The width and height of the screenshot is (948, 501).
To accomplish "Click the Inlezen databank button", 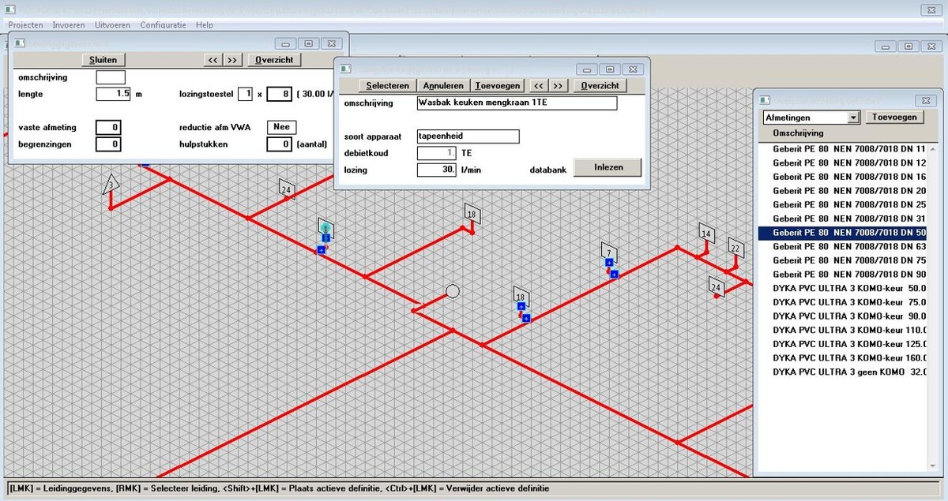I will pos(606,167).
